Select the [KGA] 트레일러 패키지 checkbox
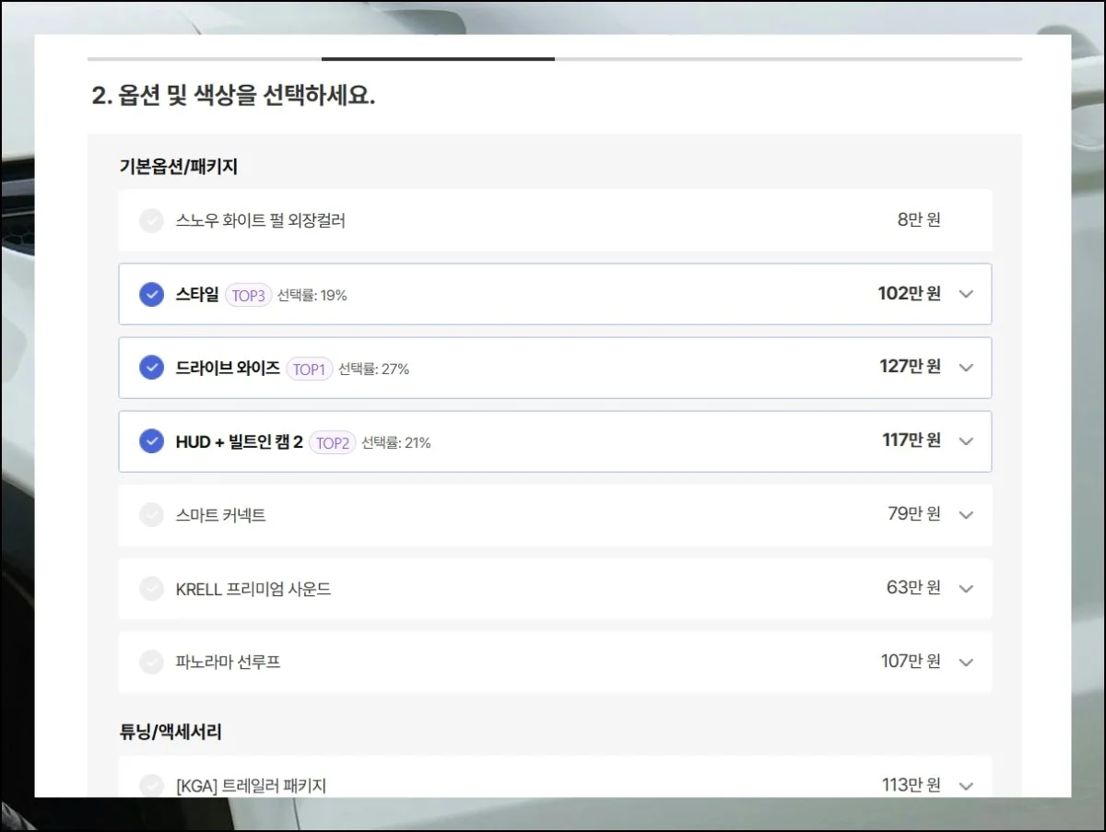The image size is (1106, 832). [151, 785]
